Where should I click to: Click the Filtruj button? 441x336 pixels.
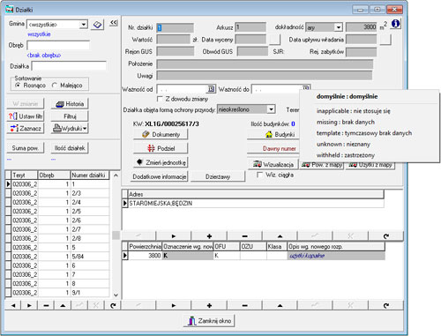click(x=70, y=116)
